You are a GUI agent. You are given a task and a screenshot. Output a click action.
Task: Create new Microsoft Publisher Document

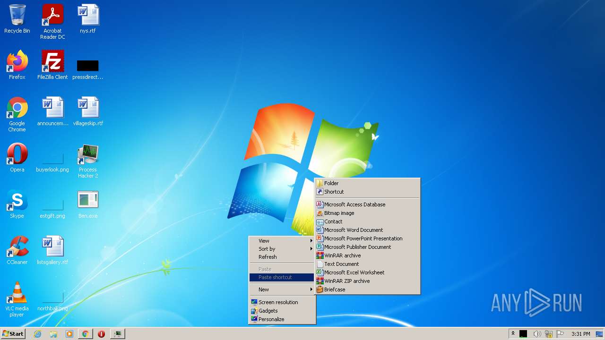pyautogui.click(x=367, y=247)
